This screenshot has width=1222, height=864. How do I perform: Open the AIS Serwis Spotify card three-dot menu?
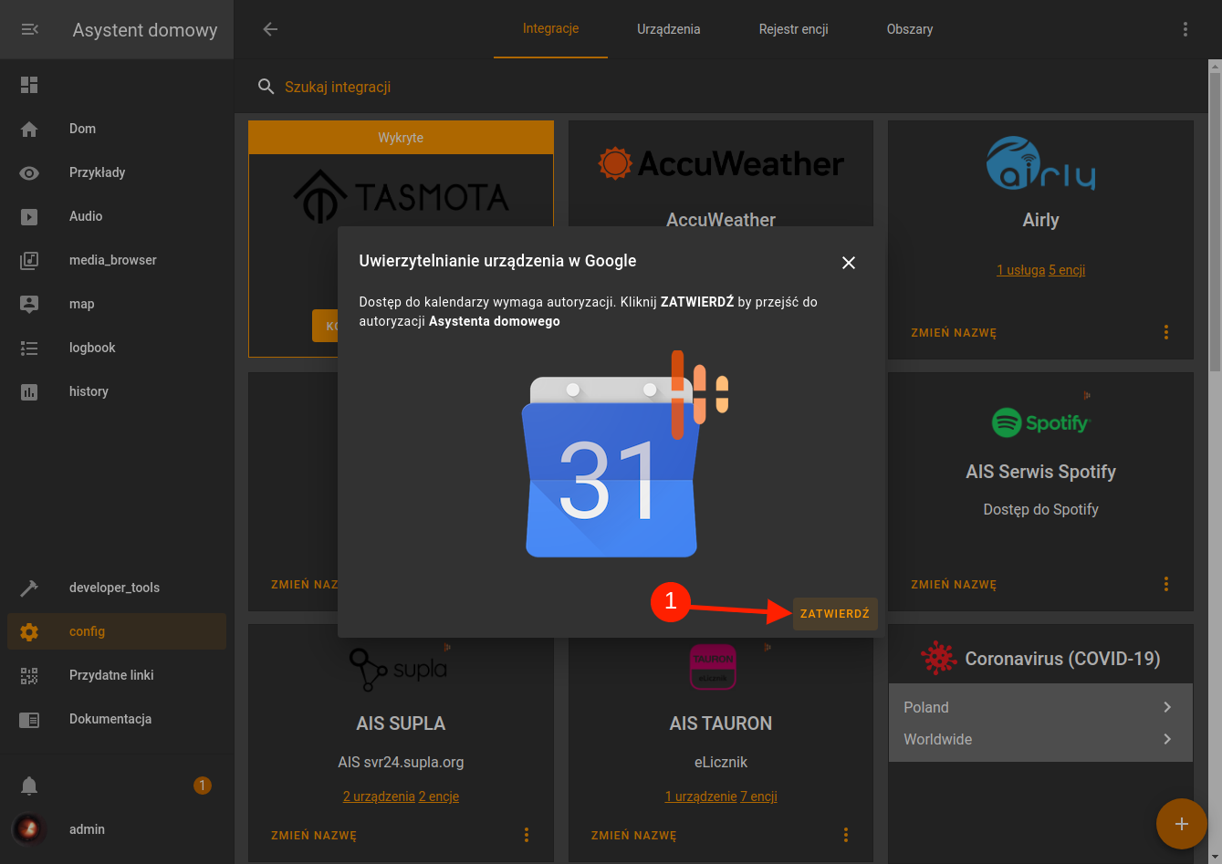tap(1166, 584)
